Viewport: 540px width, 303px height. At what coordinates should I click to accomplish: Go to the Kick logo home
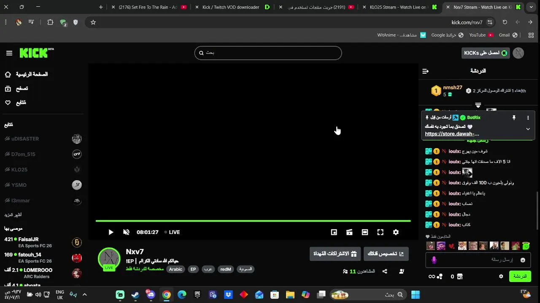click(36, 53)
